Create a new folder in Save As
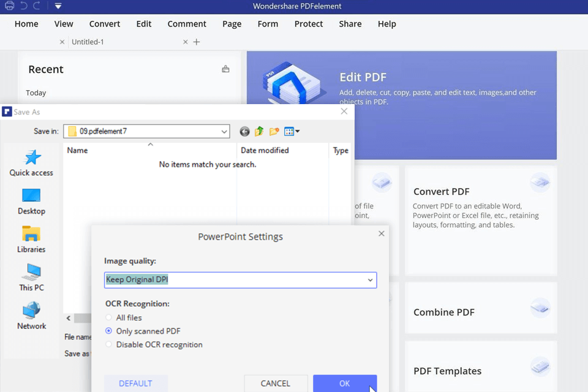588x392 pixels. click(274, 131)
